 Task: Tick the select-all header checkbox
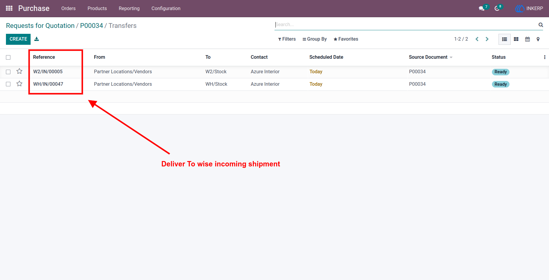pyautogui.click(x=8, y=57)
